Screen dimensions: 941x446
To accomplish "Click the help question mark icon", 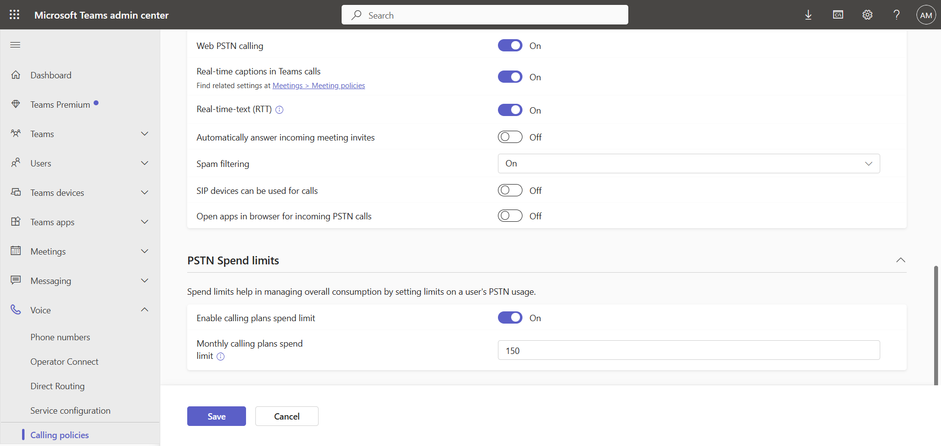I will pos(896,15).
